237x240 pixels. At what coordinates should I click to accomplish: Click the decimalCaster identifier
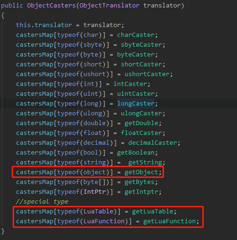(x=153, y=143)
